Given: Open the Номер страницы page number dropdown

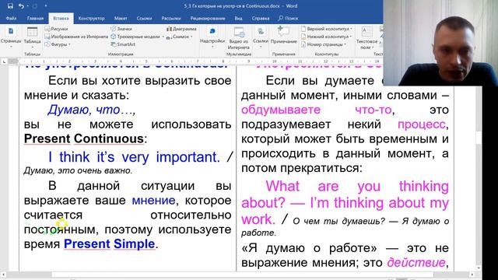Looking at the screenshot, I should (x=324, y=44).
